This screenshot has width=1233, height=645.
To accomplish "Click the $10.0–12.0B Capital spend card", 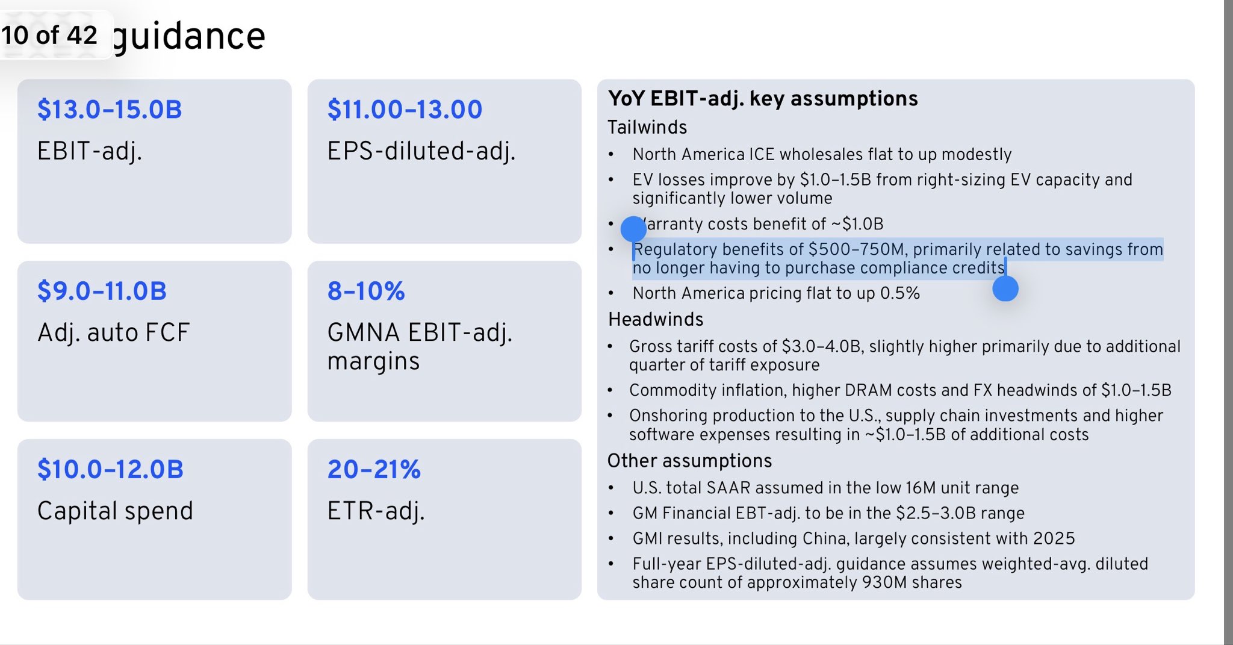I will [x=154, y=519].
